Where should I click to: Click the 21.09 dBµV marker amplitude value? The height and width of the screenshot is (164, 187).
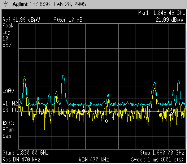(x=170, y=20)
